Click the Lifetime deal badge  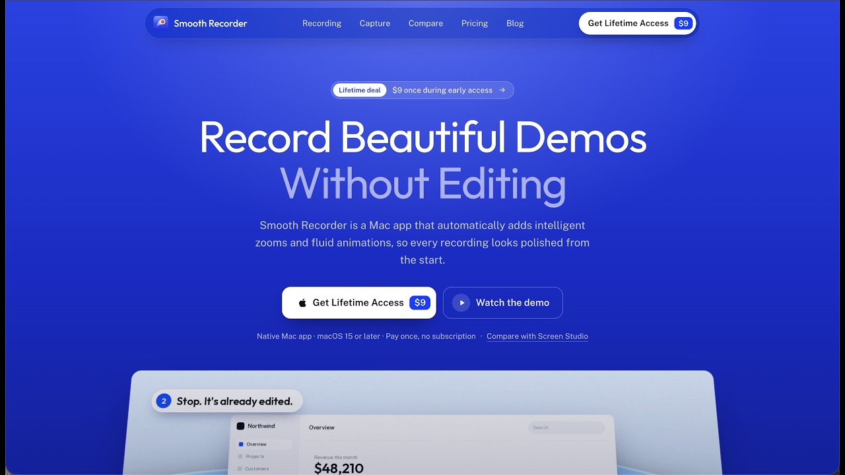pyautogui.click(x=360, y=90)
